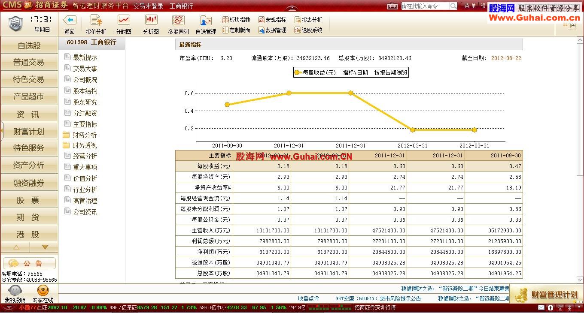Select 自选股 in left sidebar
Viewport: 584px width, 313px height.
pyautogui.click(x=29, y=45)
